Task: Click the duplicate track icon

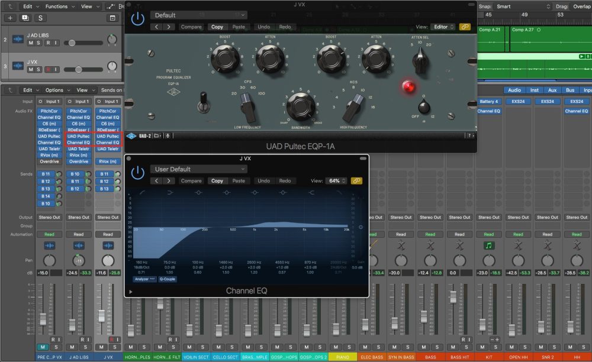Action: click(x=24, y=18)
